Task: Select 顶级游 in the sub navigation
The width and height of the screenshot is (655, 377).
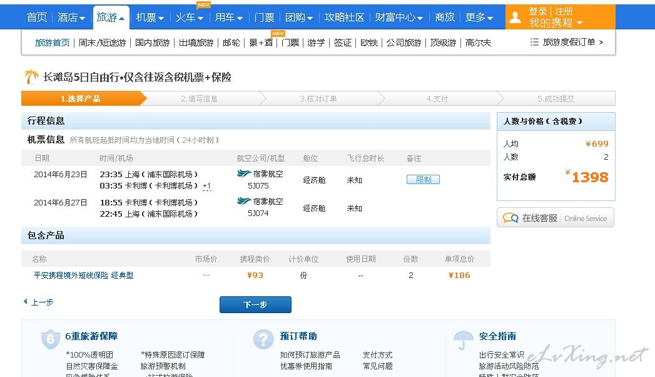Action: click(x=443, y=42)
